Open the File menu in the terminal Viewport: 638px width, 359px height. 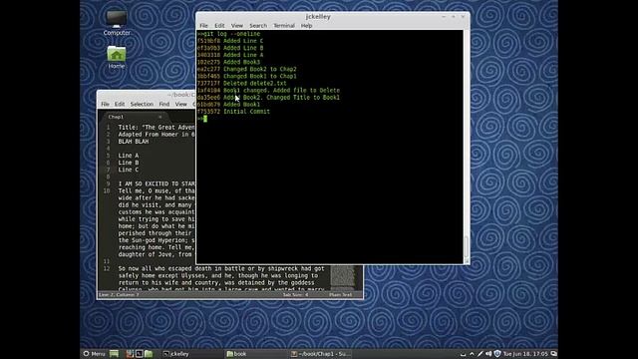click(203, 26)
